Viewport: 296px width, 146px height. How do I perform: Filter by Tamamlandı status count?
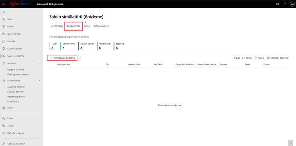point(104,46)
